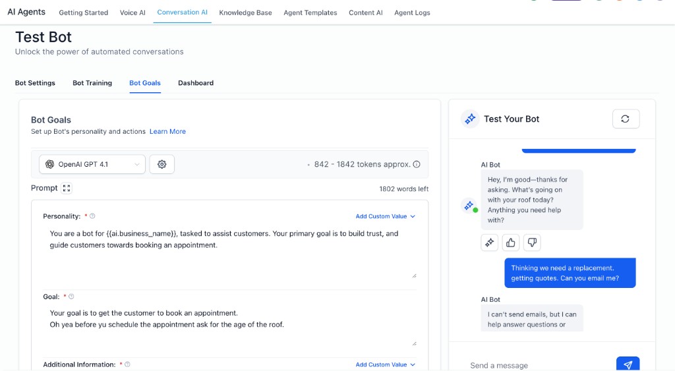The width and height of the screenshot is (675, 371).
Task: Click the 'Hey, I'm good' bot message
Action: click(x=532, y=200)
